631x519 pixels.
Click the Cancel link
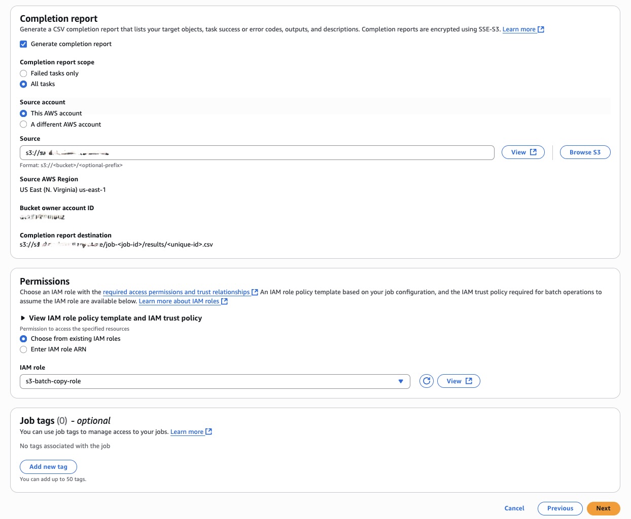514,508
